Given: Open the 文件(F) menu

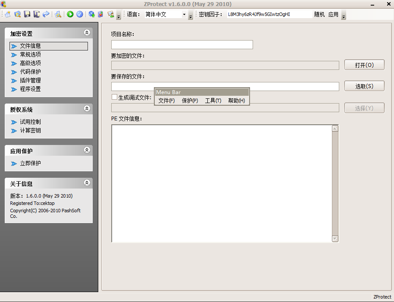Looking at the screenshot, I should 166,101.
